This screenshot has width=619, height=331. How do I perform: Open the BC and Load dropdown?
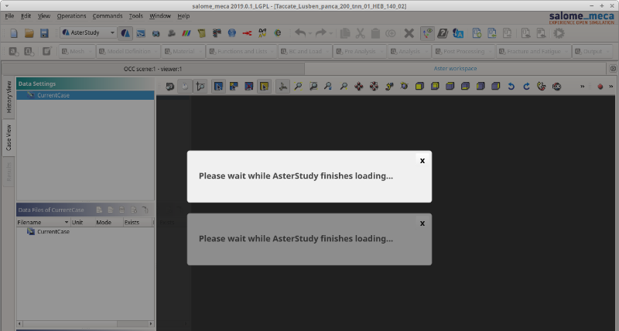305,51
